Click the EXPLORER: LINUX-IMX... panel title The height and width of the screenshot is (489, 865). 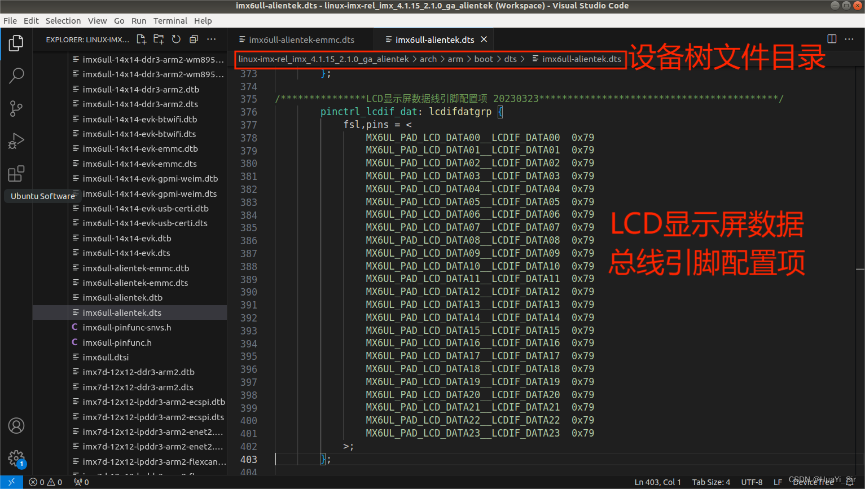[87, 39]
